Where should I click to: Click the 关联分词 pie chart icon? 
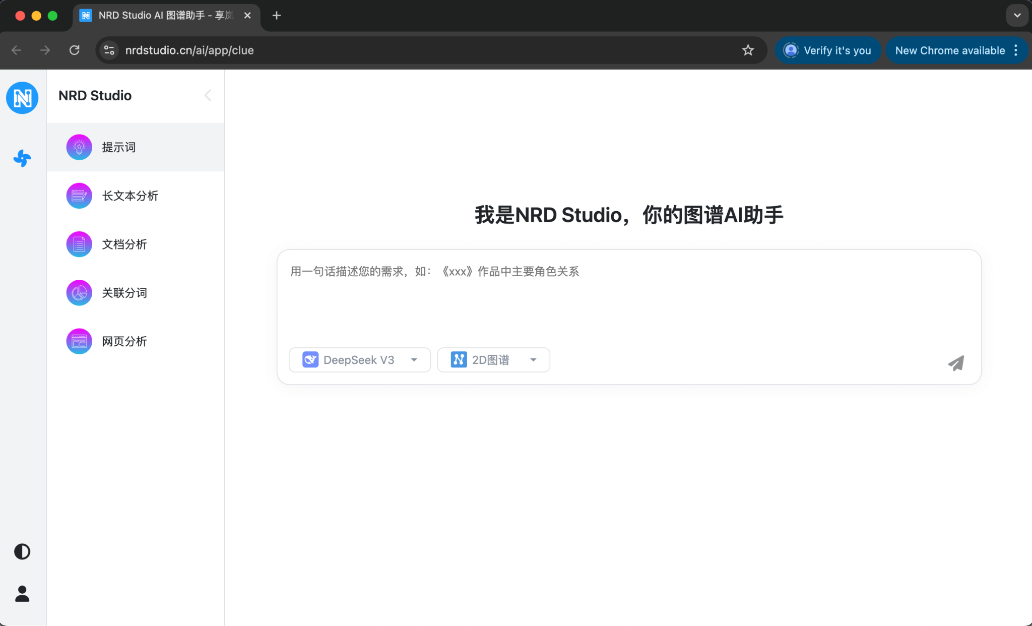pos(79,293)
